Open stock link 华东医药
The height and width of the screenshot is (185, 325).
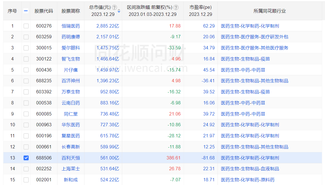(71, 125)
